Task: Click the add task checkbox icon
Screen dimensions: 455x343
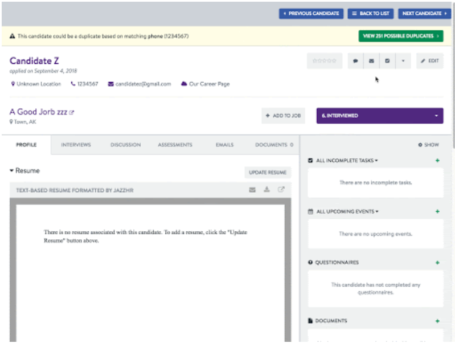Action: pos(387,61)
